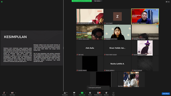Click the muted mic icon on Jilah Aulia's tile

click(77, 55)
